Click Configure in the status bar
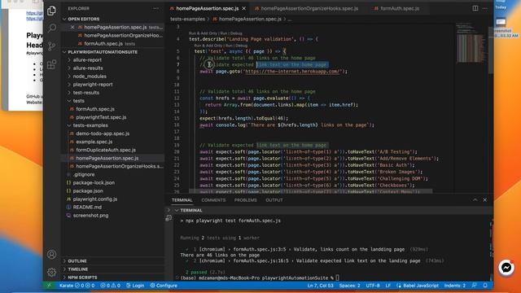521x293 pixels. tap(164, 286)
